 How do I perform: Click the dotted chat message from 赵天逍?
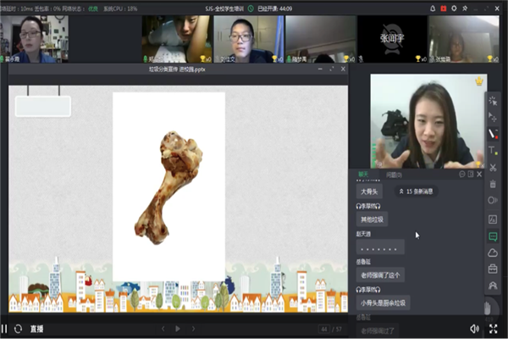coord(380,247)
